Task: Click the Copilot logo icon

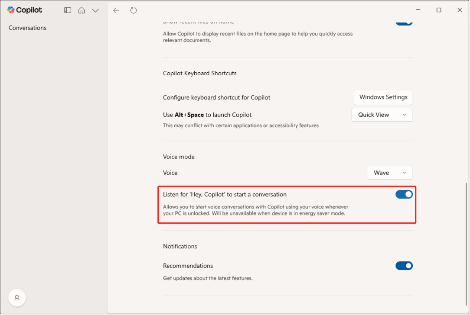Action: [11, 10]
